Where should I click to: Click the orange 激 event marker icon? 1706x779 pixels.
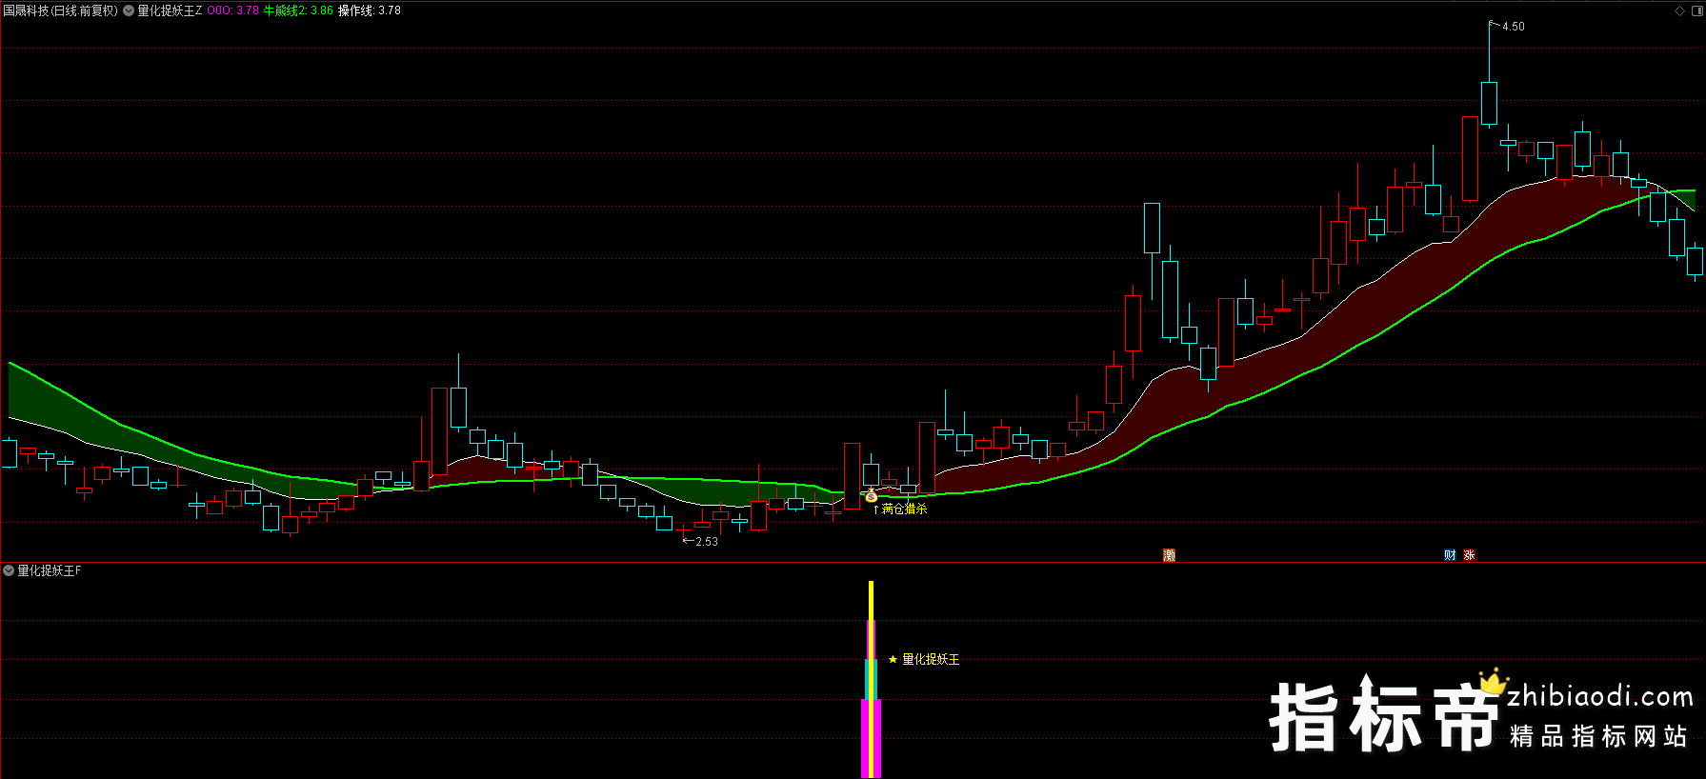pos(1169,555)
